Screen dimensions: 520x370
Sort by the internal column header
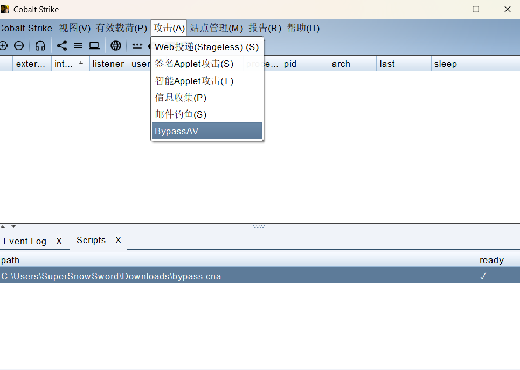[x=70, y=64]
